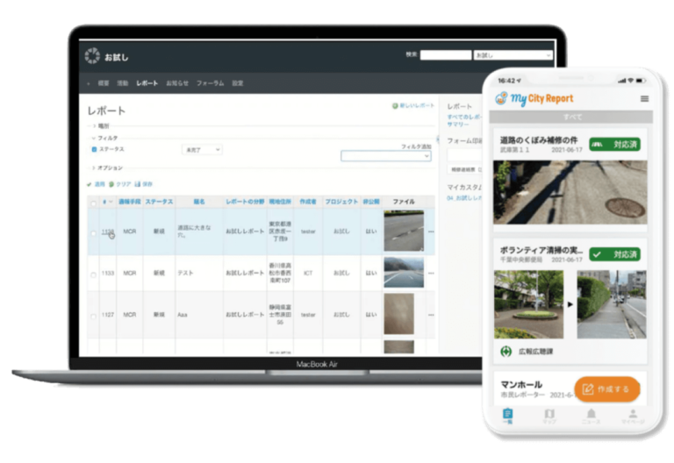Click the クリア clear filter icon
This screenshot has width=674, height=463.
tap(111, 184)
